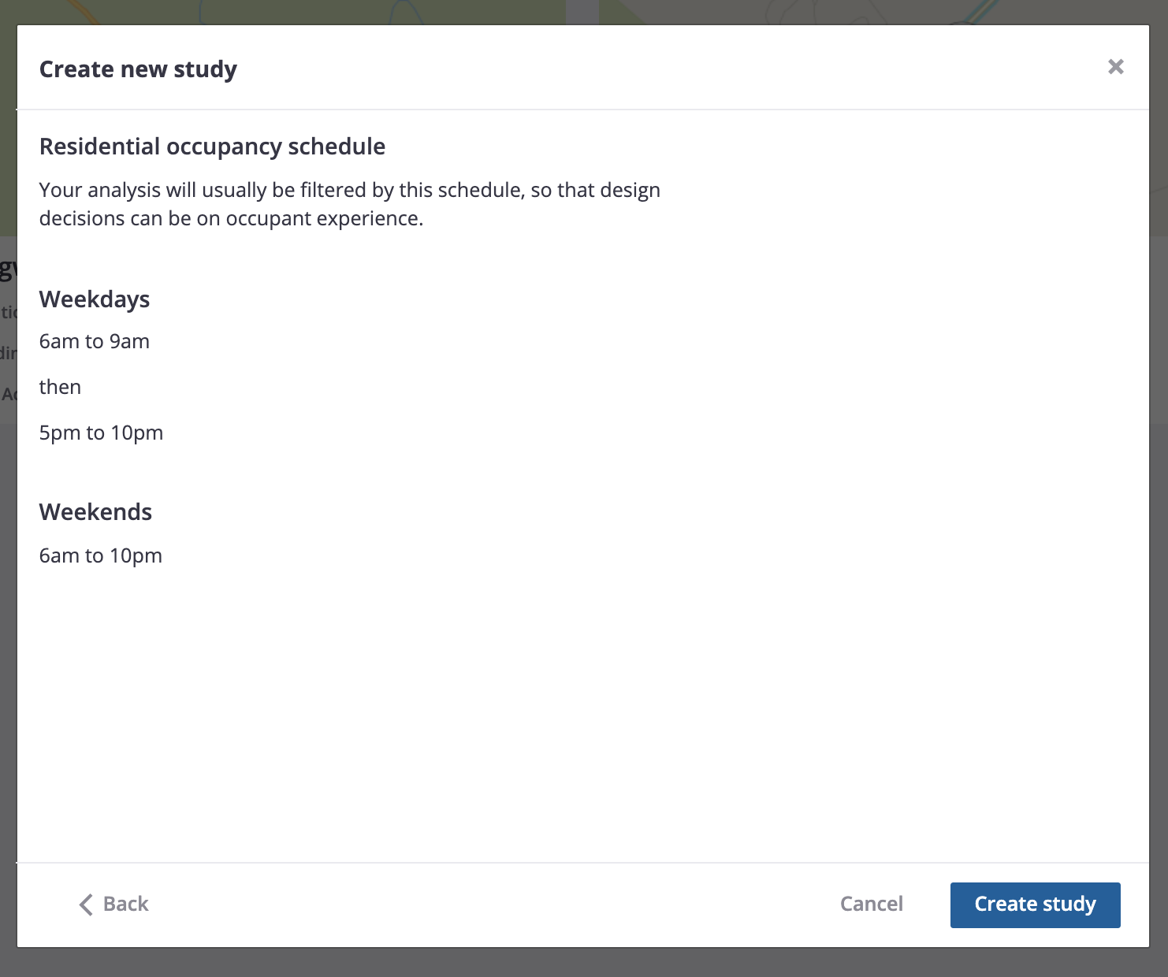Viewport: 1168px width, 977px height.
Task: Select the Weekdays heading
Action: 95,299
